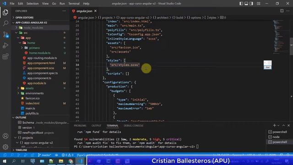Image resolution: width=293 pixels, height=165 pixels.
Task: Select first powershell terminal instance
Action: pos(278,132)
